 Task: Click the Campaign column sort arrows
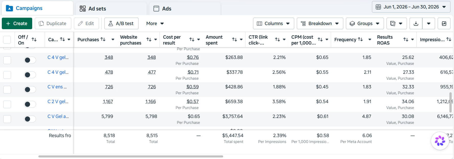(62, 39)
